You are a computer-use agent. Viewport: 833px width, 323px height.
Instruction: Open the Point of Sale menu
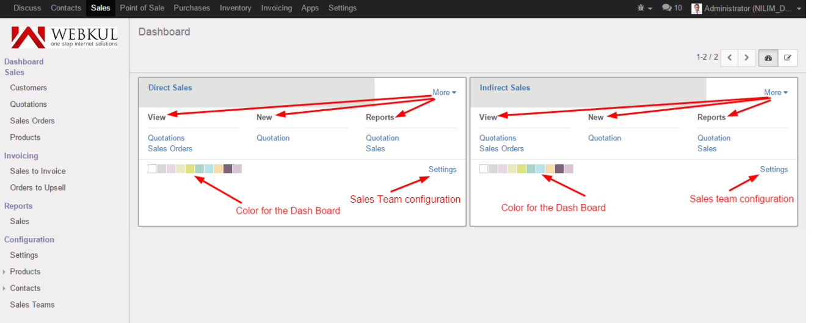[142, 9]
